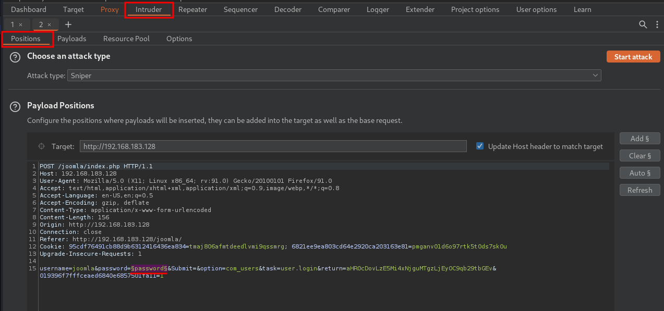This screenshot has height=311, width=664.
Task: Click the §password§ payload marker
Action: tap(149, 268)
